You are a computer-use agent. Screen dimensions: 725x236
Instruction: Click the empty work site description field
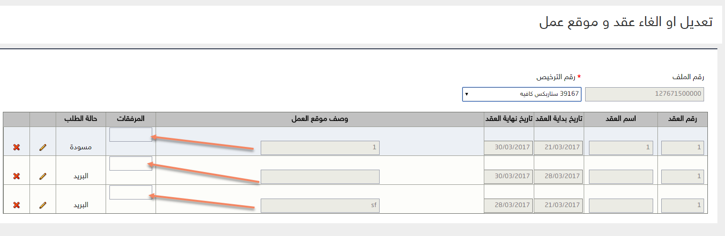[x=320, y=176]
